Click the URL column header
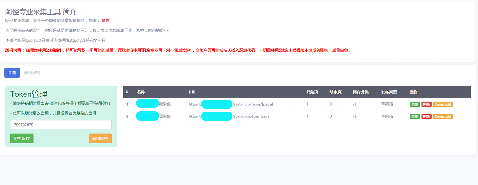478x185 pixels. click(x=192, y=92)
